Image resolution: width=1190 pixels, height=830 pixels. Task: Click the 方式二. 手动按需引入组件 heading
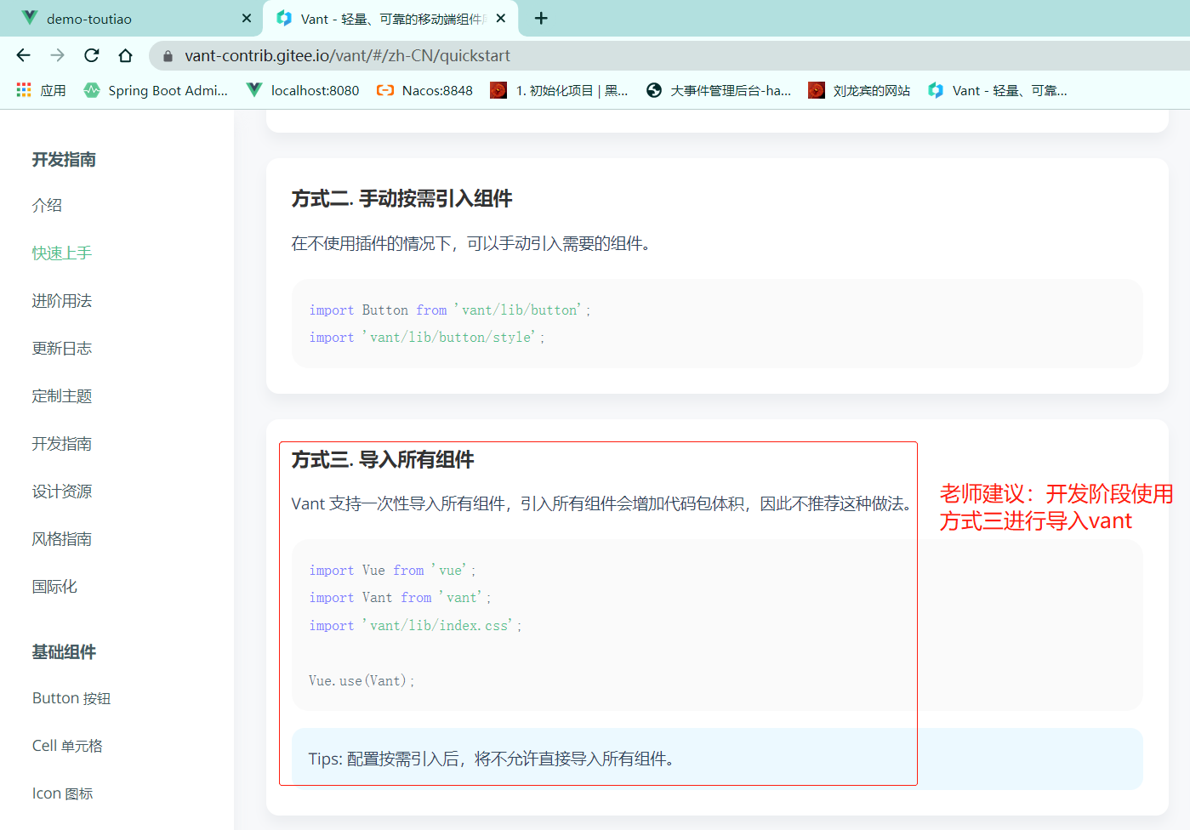[401, 199]
